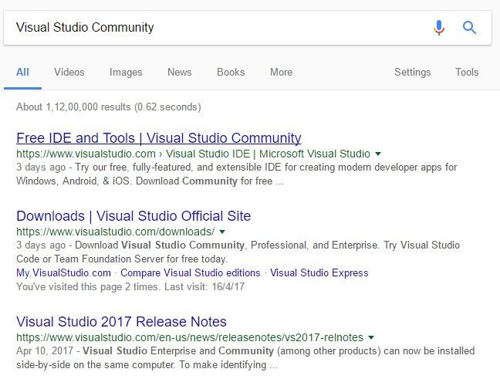The height and width of the screenshot is (379, 500).
Task: Open 'Downloads | Visual Studio Official Site' result
Action: (x=133, y=216)
